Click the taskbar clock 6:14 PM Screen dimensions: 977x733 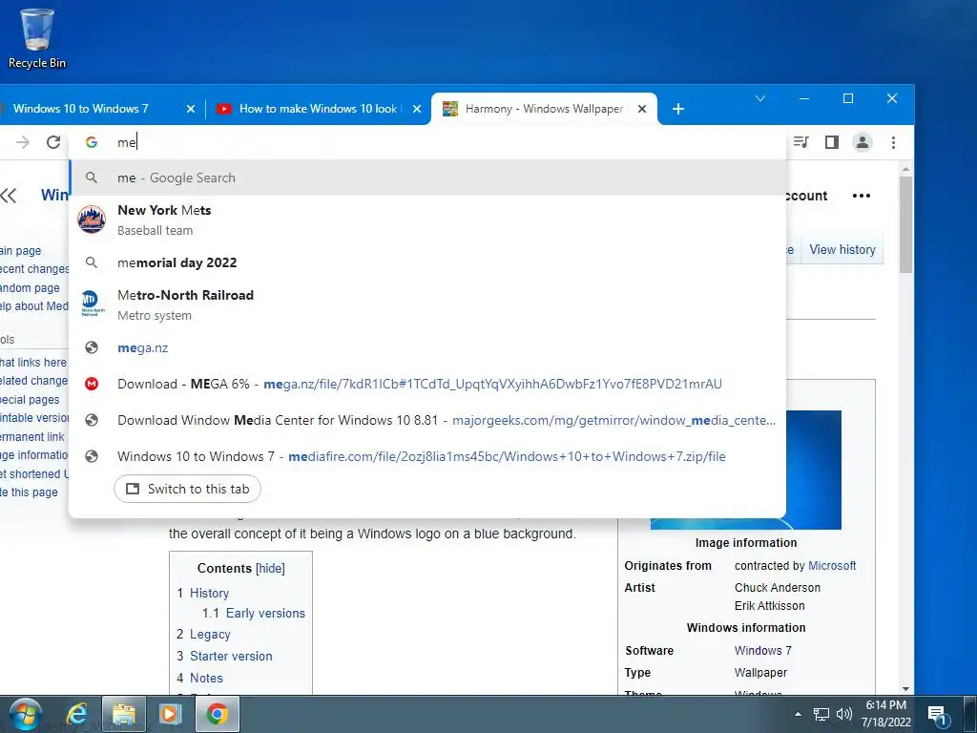tap(886, 714)
